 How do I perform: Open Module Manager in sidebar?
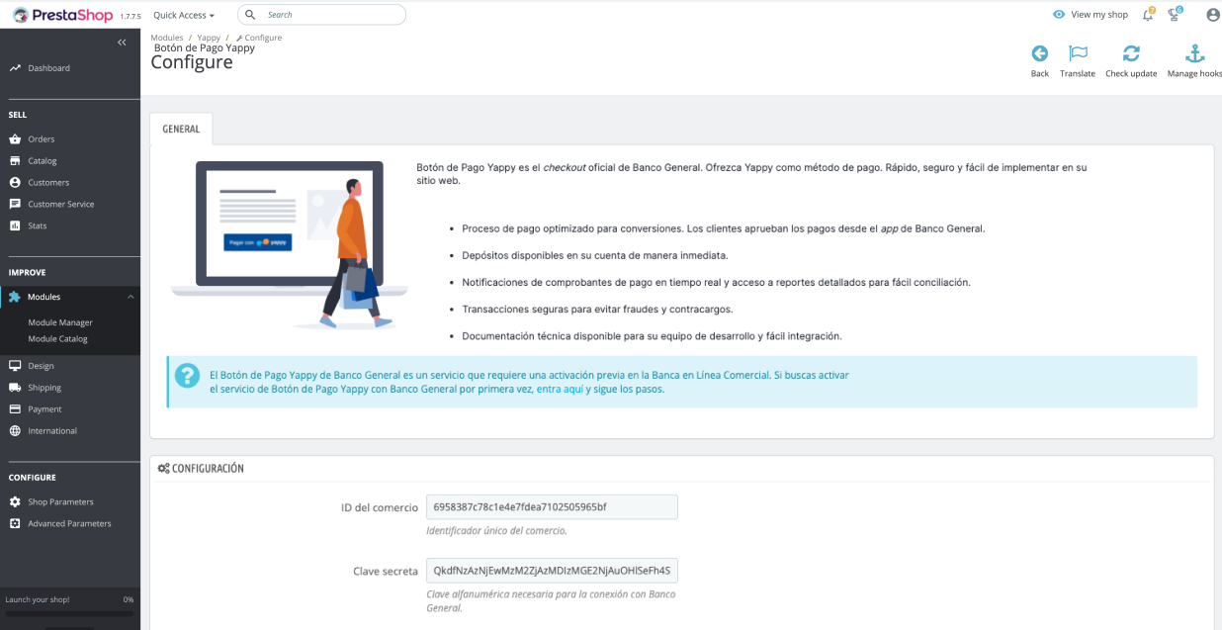pos(60,322)
